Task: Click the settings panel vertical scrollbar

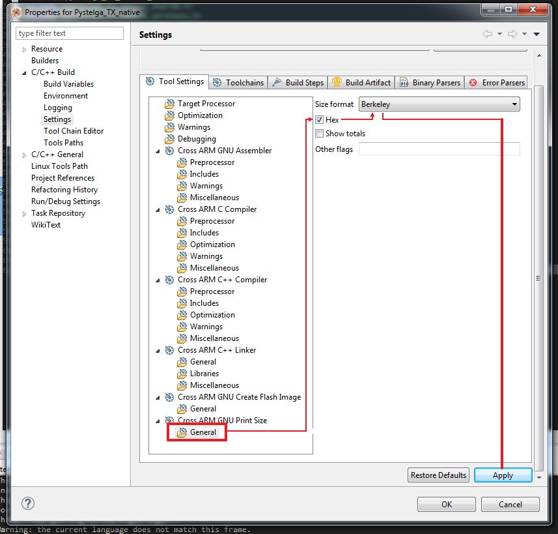Action: (x=538, y=278)
